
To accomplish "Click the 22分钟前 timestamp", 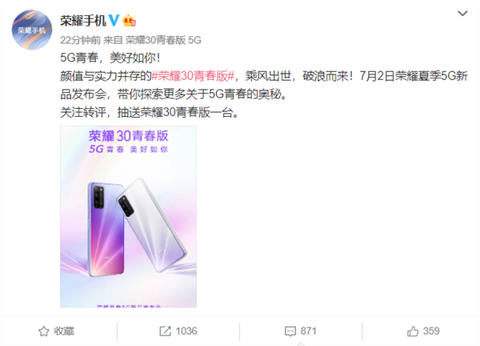I will coord(80,40).
